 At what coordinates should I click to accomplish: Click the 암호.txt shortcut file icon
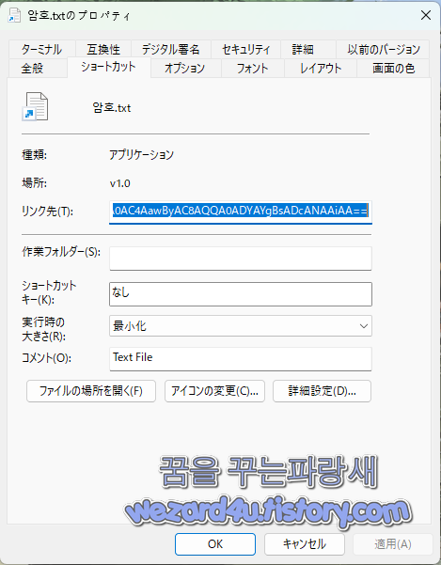coord(35,107)
